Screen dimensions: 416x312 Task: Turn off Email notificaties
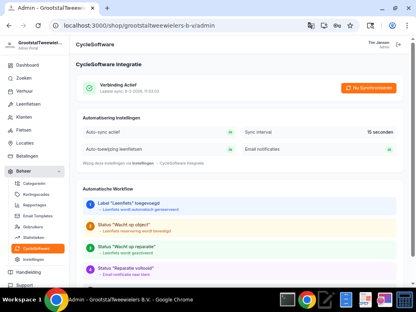[x=389, y=149]
